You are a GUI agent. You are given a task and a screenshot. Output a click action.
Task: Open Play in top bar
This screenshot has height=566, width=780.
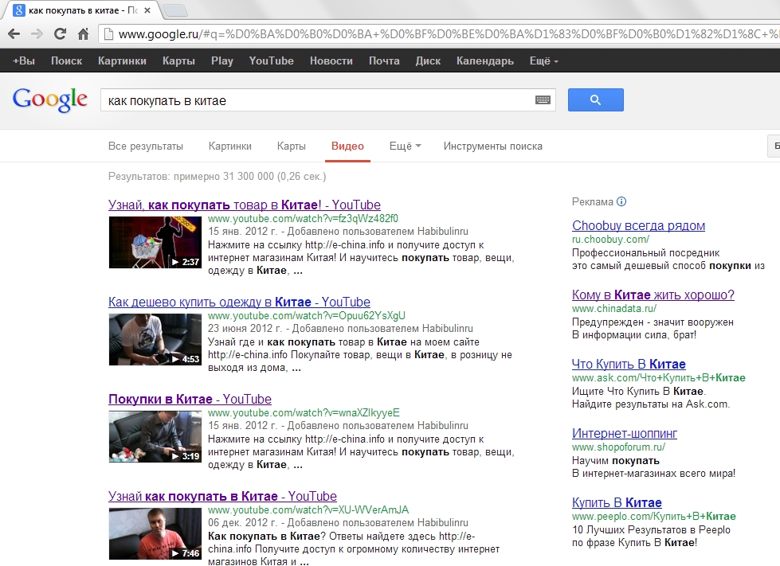coord(221,61)
